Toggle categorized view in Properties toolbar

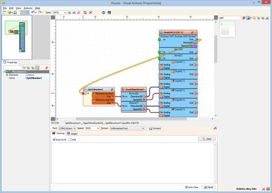point(37,68)
